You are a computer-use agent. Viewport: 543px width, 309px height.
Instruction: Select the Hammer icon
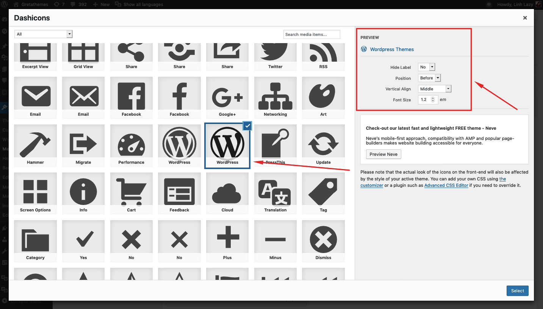pyautogui.click(x=35, y=146)
